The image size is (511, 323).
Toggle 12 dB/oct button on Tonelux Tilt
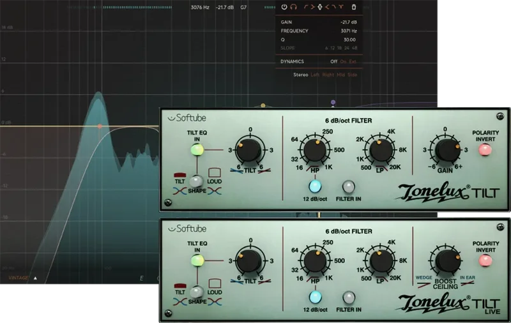click(315, 186)
